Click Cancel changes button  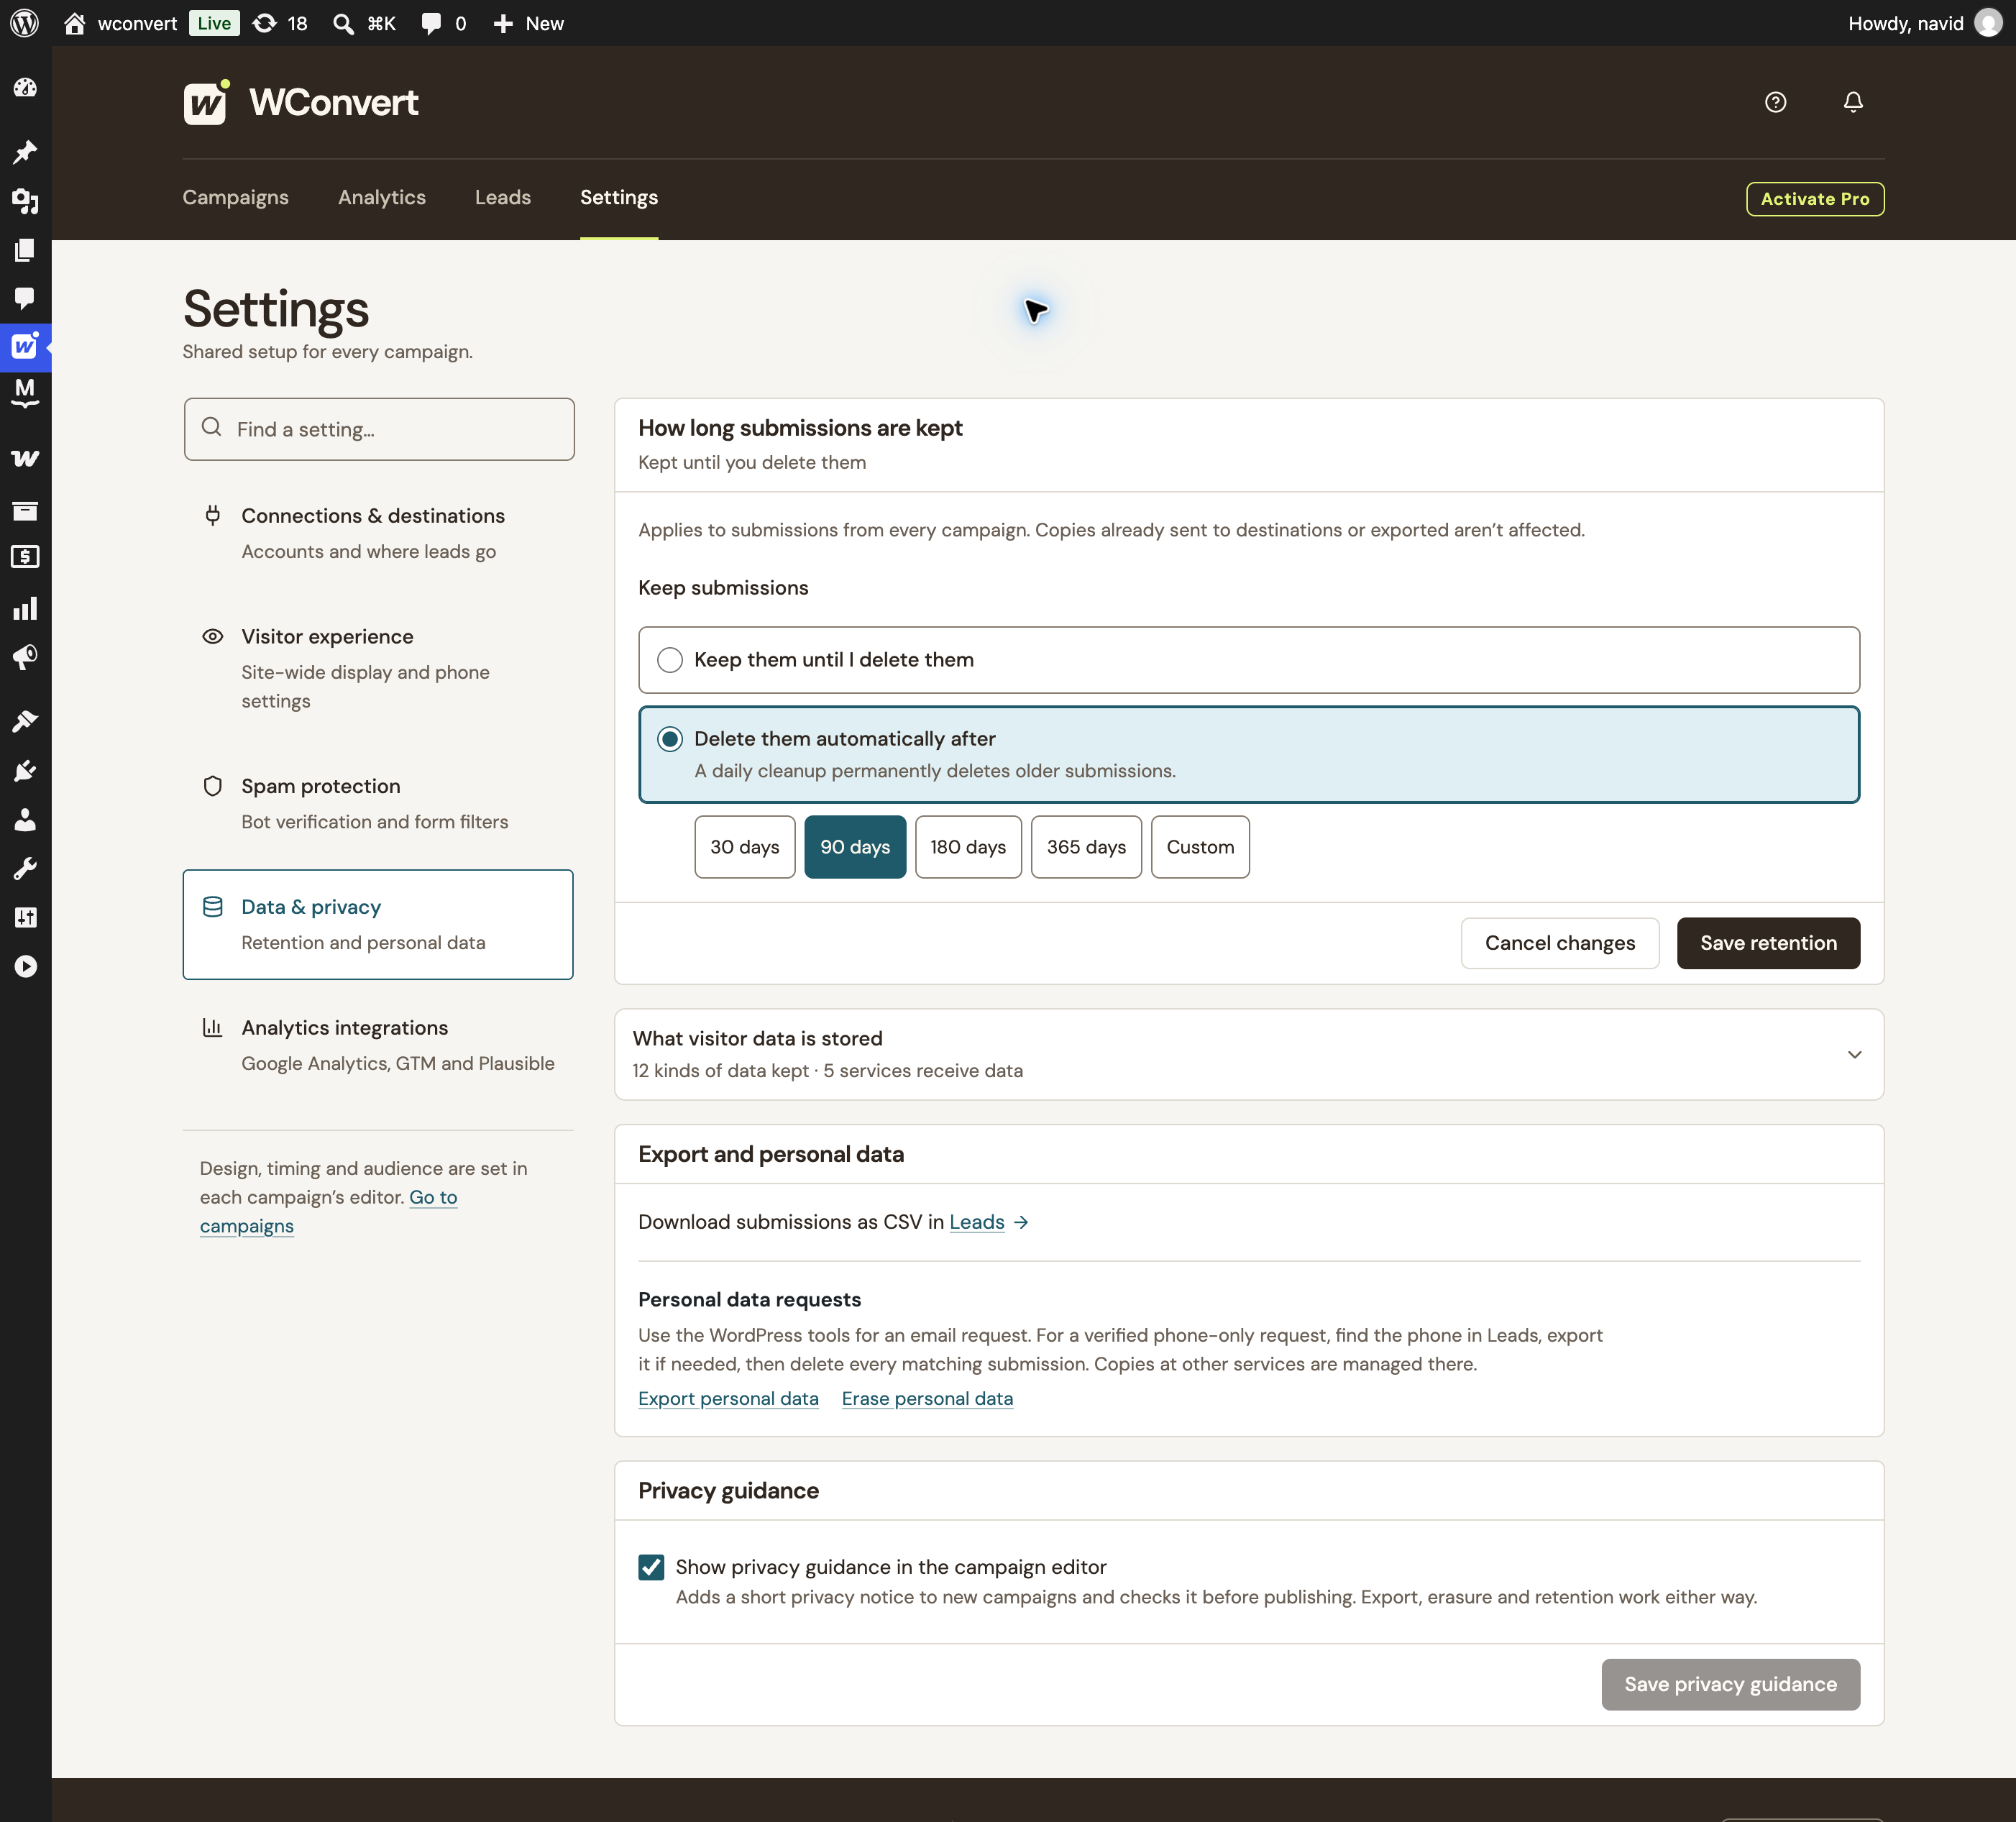tap(1560, 943)
